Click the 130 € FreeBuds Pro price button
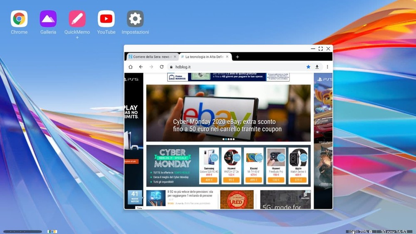 point(276,180)
